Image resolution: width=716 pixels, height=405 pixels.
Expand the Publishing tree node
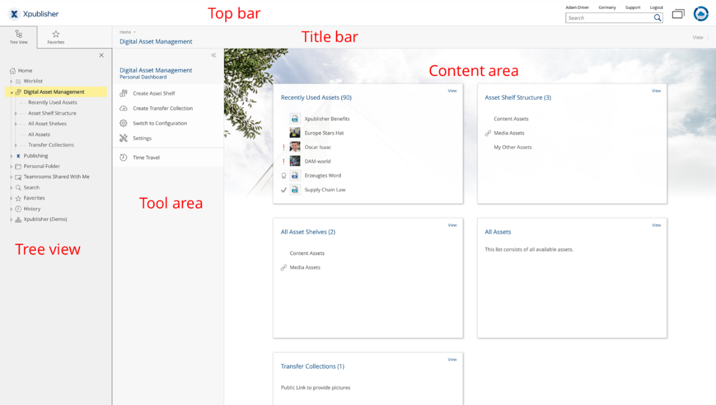[x=11, y=156]
